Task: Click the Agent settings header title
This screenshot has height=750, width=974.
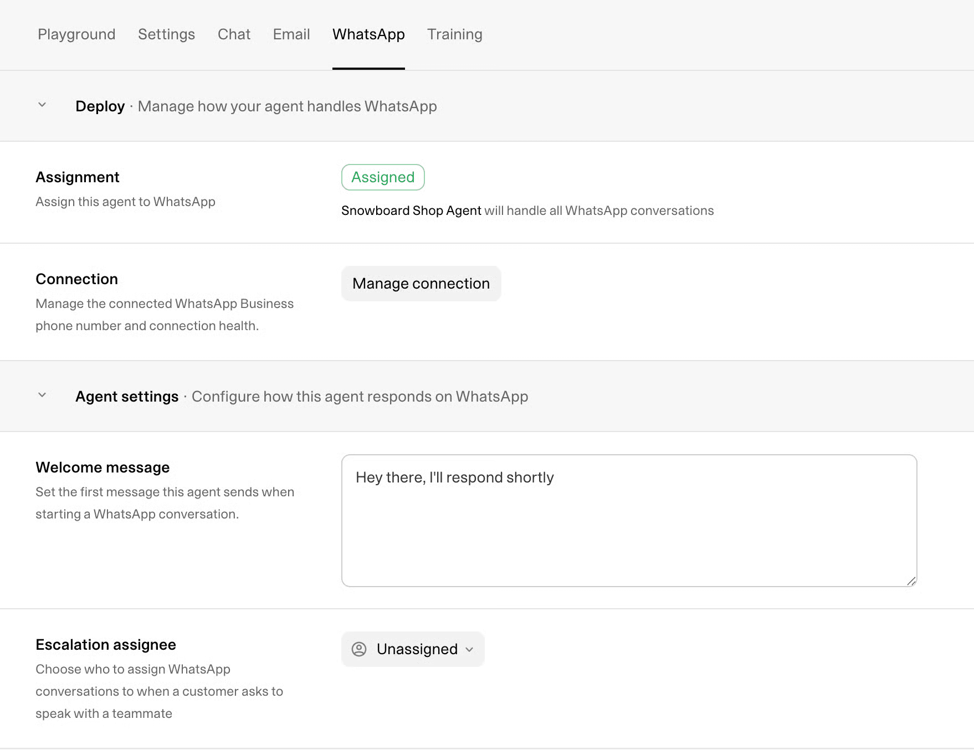Action: pyautogui.click(x=127, y=397)
